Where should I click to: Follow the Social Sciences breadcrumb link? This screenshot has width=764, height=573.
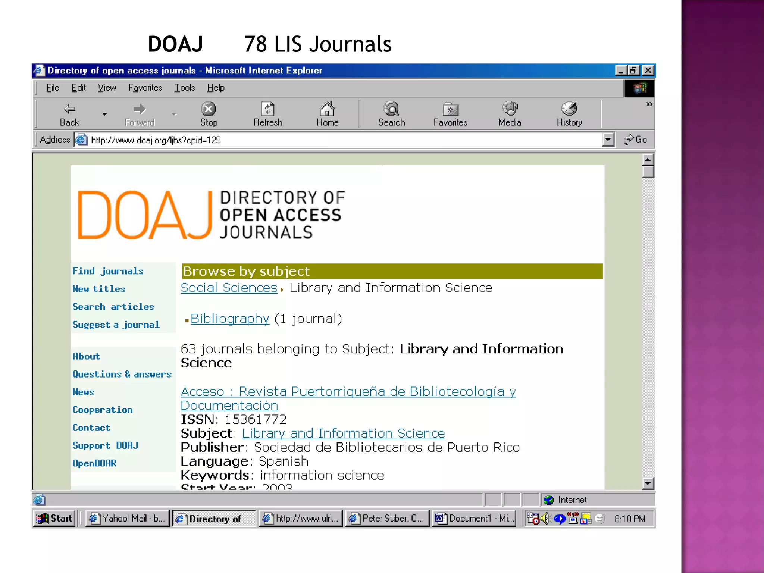coord(229,288)
